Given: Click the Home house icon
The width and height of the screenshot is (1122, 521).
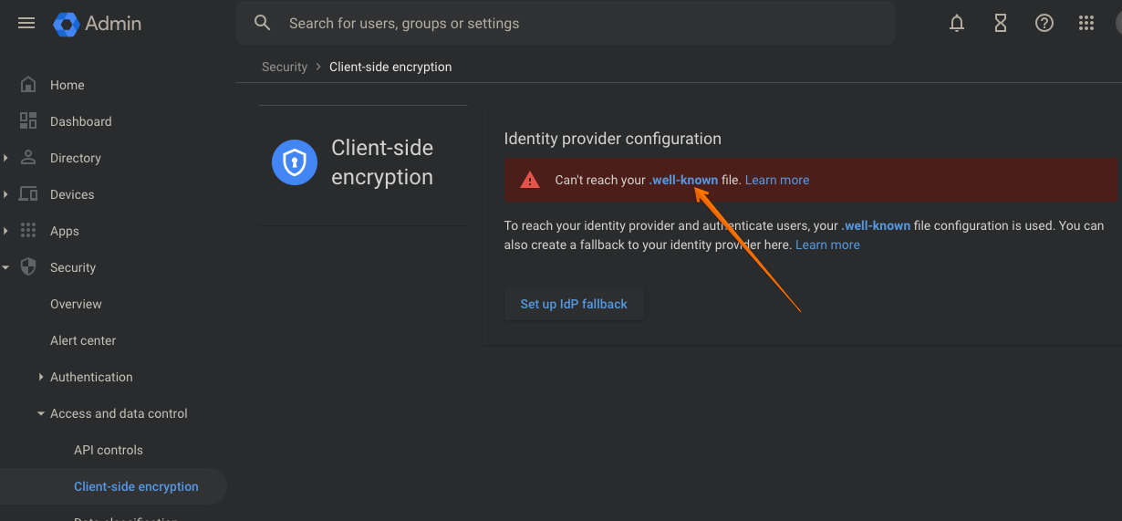Looking at the screenshot, I should [28, 85].
